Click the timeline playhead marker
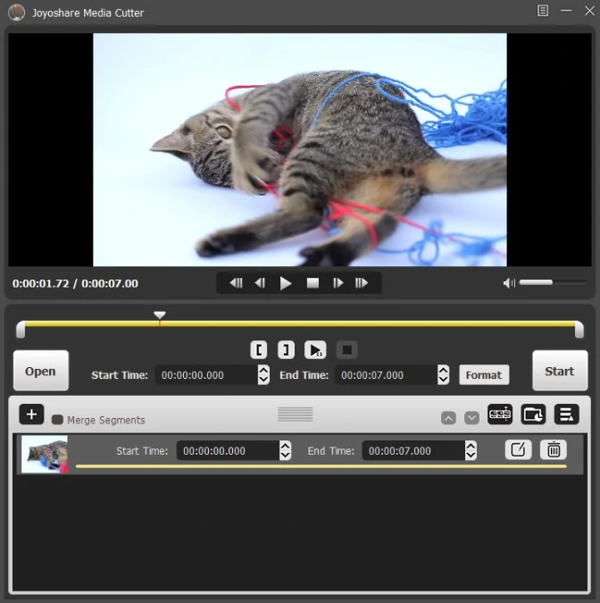 (x=160, y=315)
